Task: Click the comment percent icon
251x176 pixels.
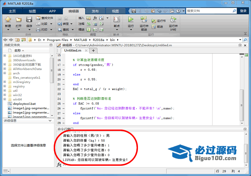Action: click(89, 24)
